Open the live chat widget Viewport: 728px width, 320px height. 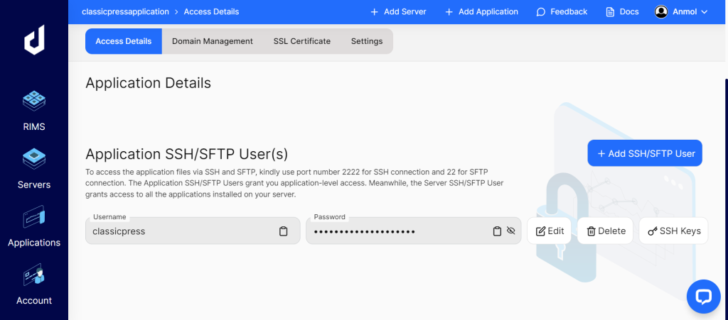[x=703, y=296]
